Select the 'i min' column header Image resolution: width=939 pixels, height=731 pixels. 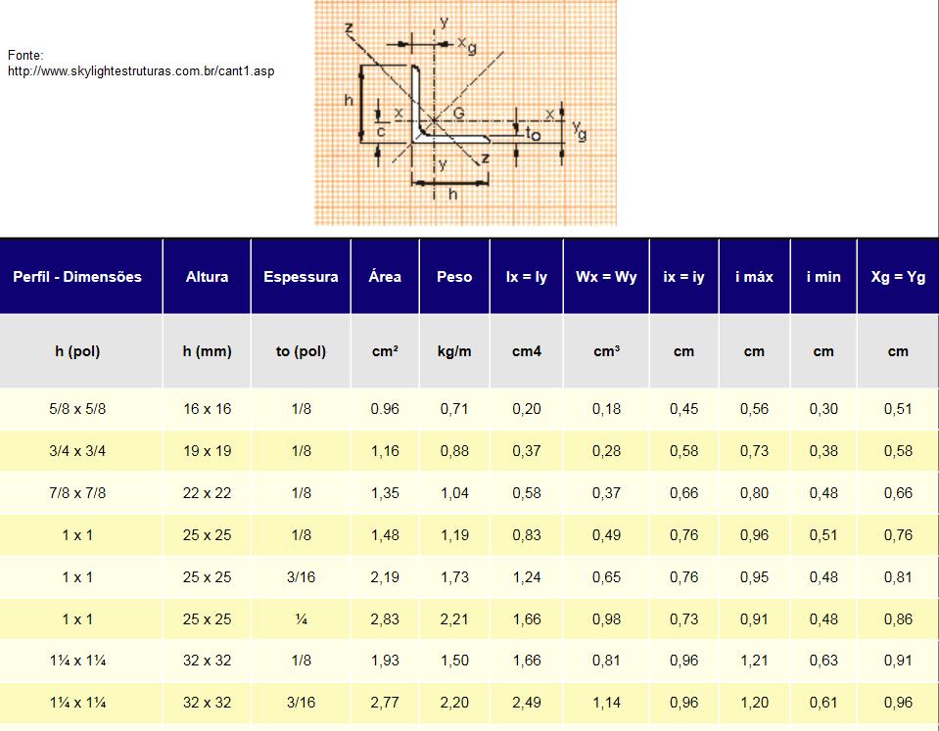(x=823, y=277)
